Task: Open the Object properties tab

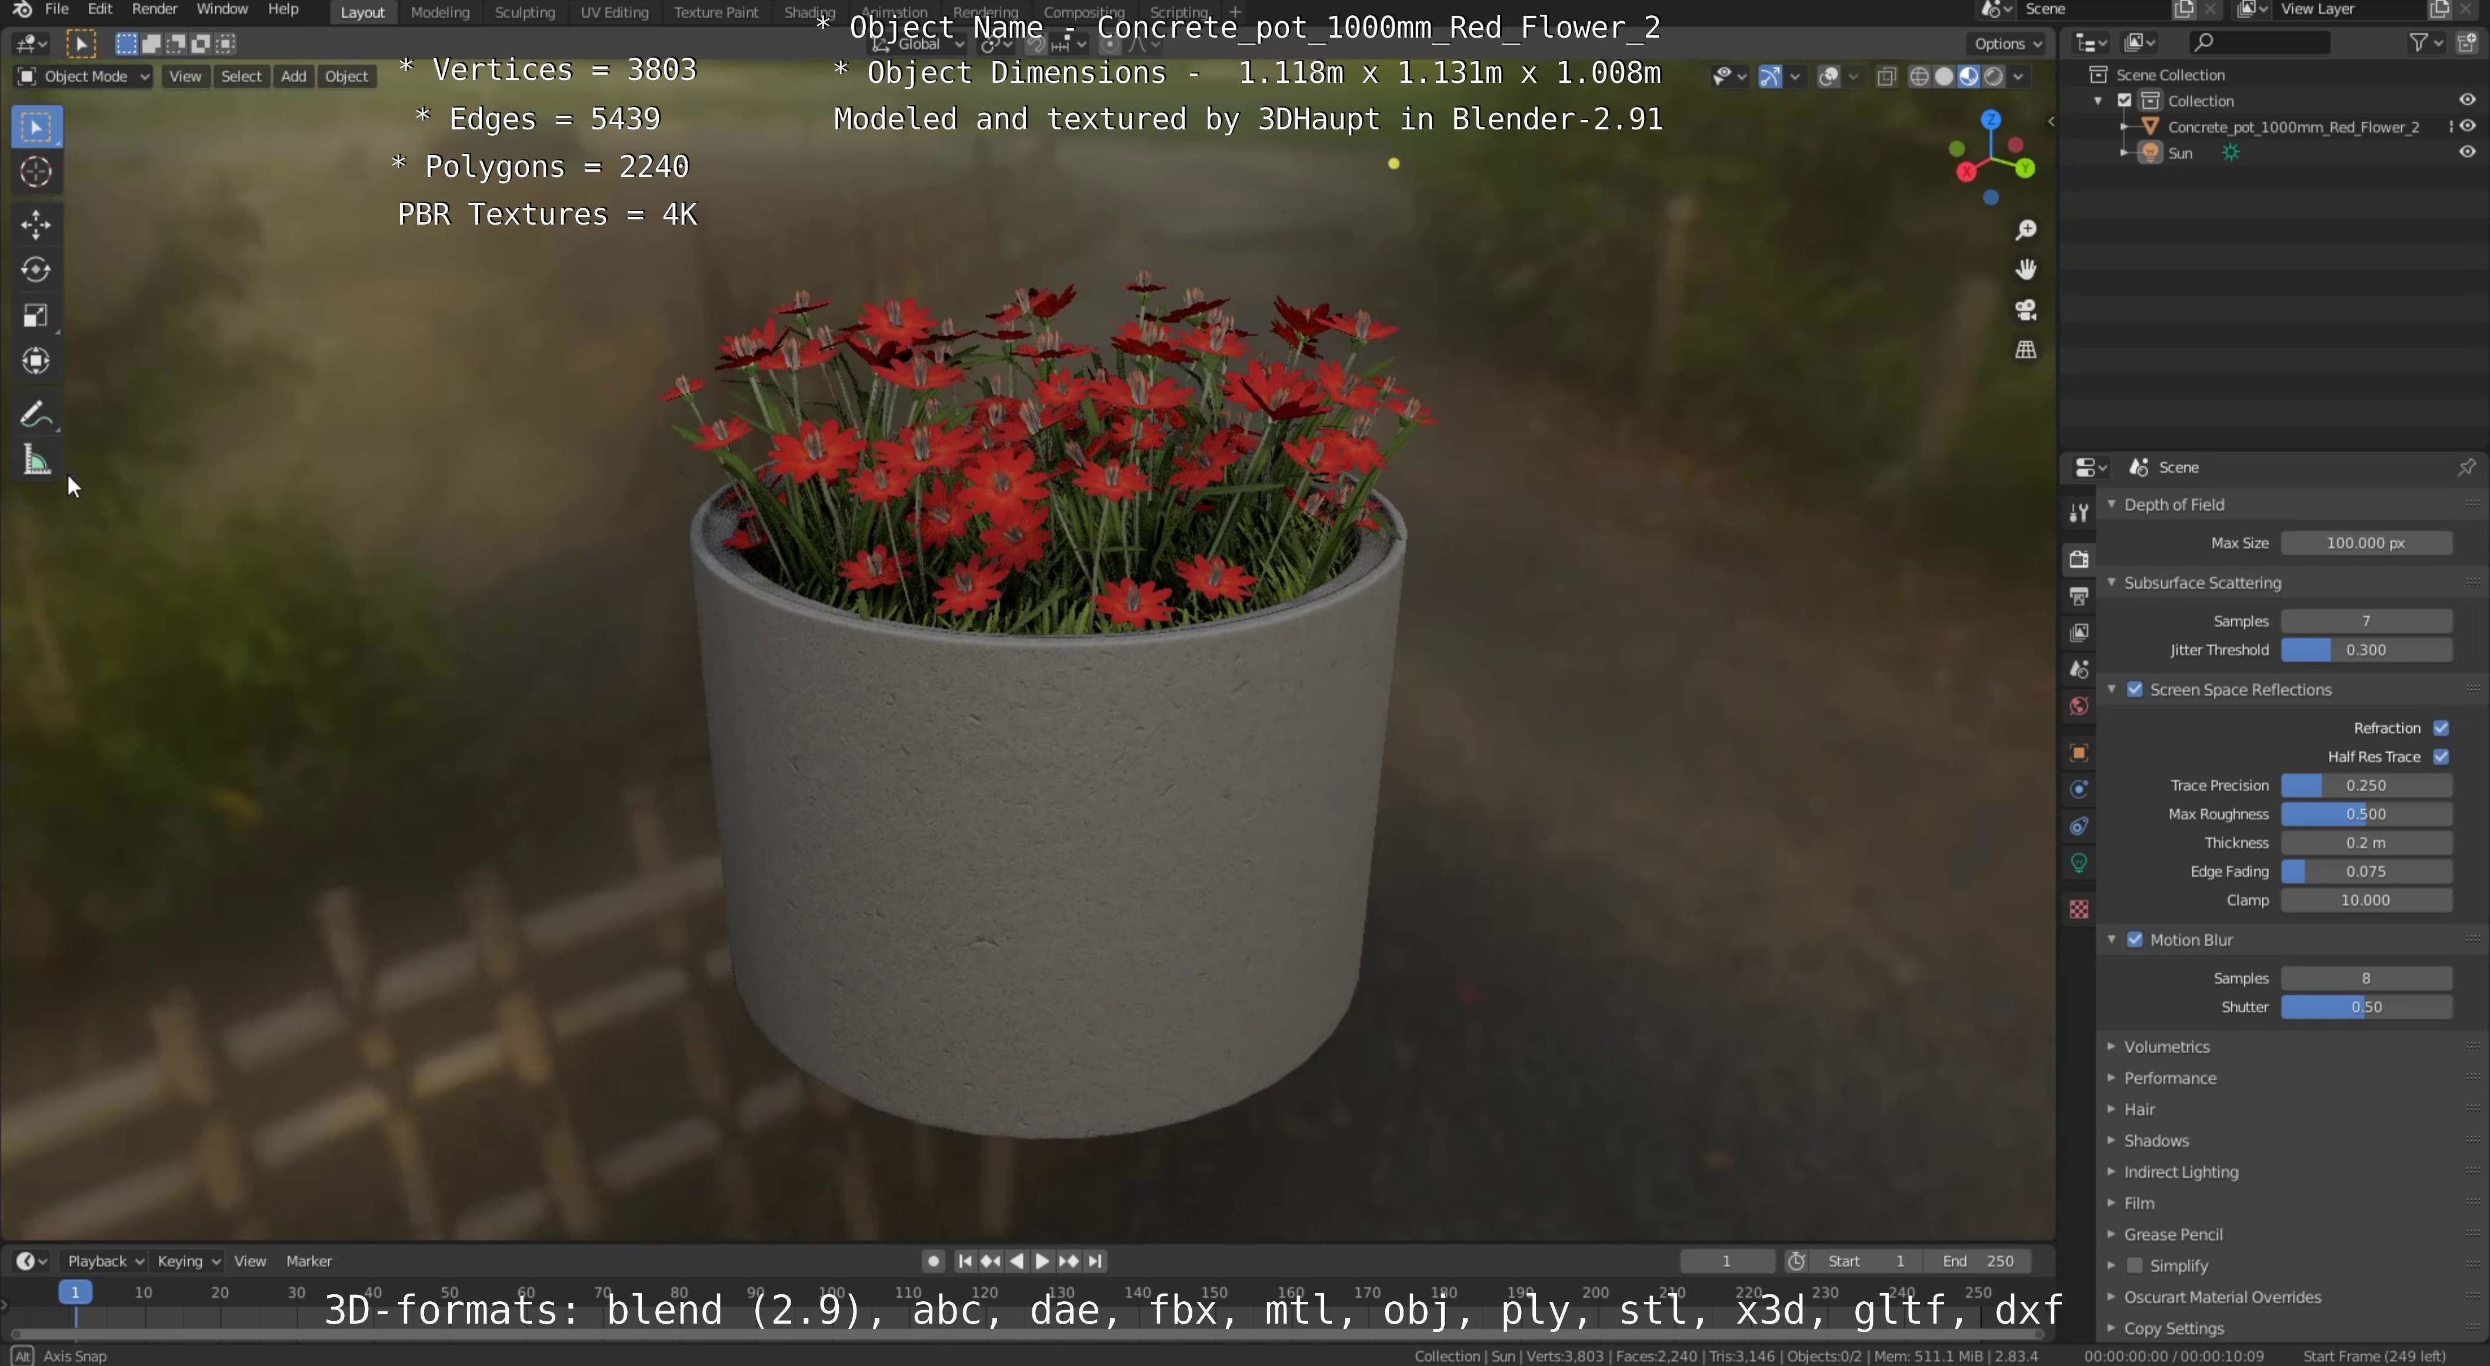Action: pyautogui.click(x=2078, y=753)
